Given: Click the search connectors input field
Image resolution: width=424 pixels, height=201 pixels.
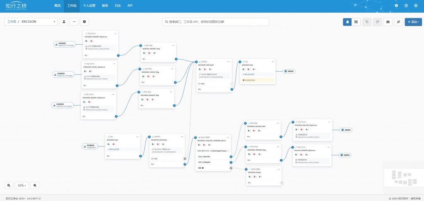Looking at the screenshot, I should pos(215,22).
